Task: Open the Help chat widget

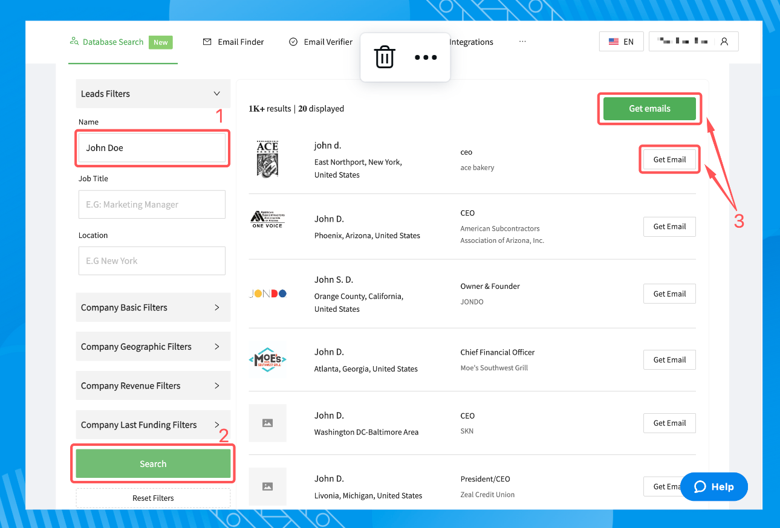Action: [x=713, y=487]
